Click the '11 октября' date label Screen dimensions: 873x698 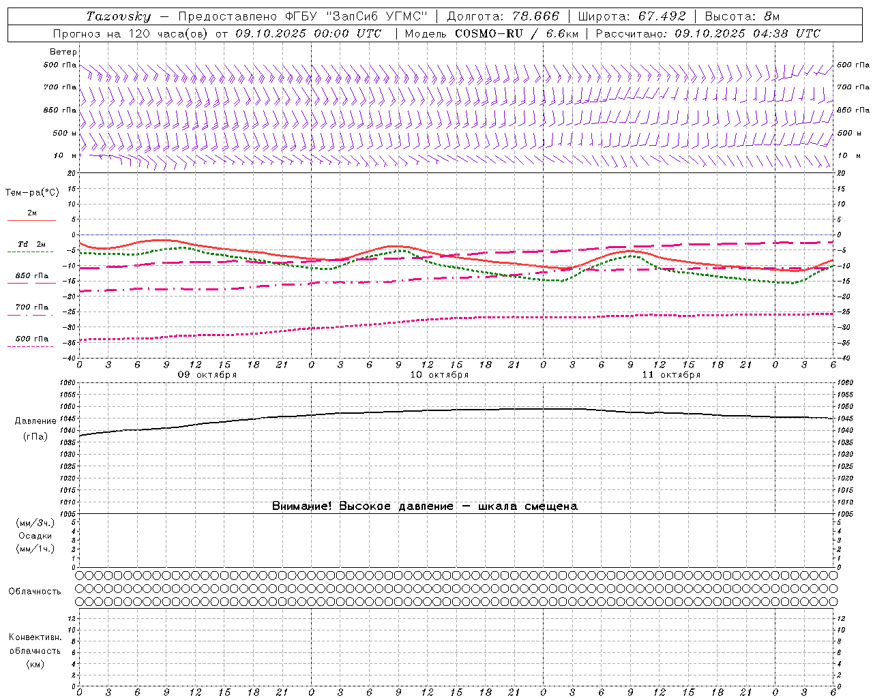(x=671, y=375)
